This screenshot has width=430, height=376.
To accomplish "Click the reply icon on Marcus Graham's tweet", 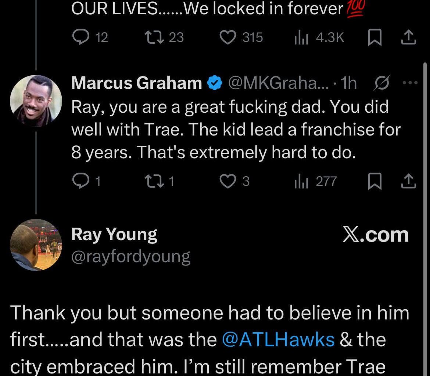I will pyautogui.click(x=82, y=181).
